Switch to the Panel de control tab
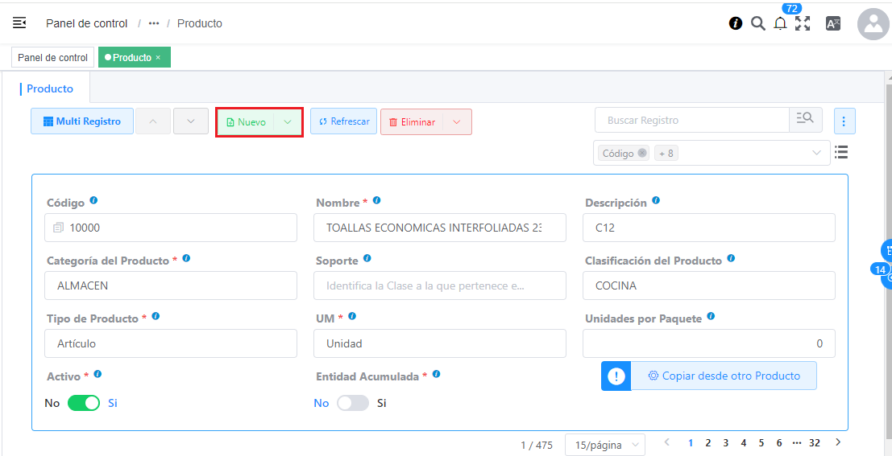This screenshot has height=456, width=892. (52, 58)
